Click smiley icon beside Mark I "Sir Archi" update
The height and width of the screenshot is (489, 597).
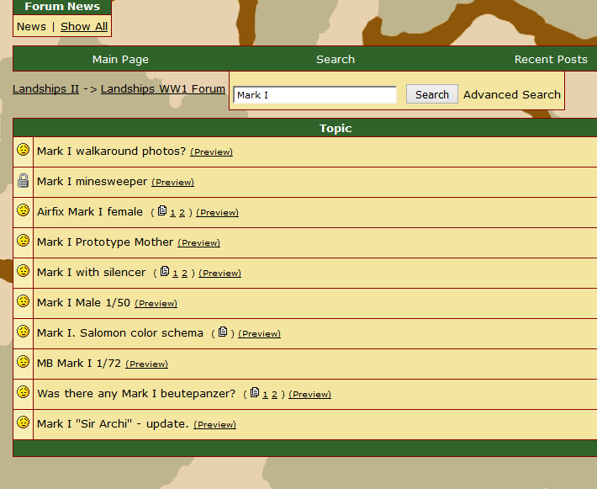pos(23,423)
